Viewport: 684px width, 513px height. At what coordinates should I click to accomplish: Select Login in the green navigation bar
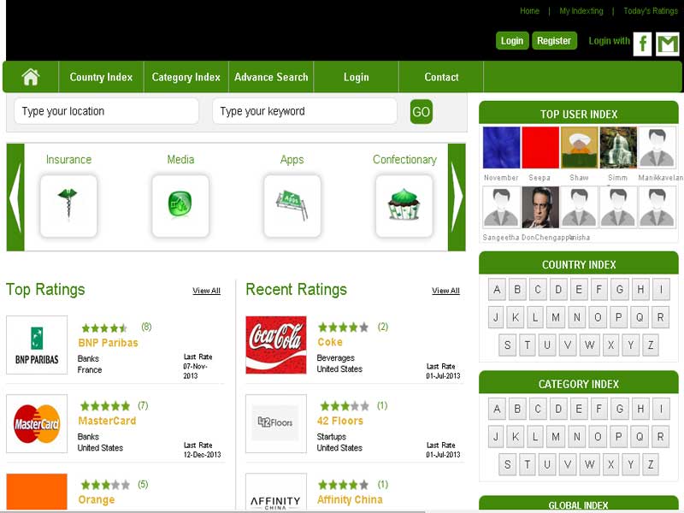click(357, 77)
